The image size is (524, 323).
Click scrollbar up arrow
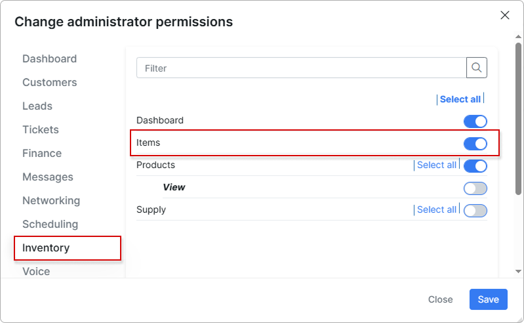tap(518, 37)
